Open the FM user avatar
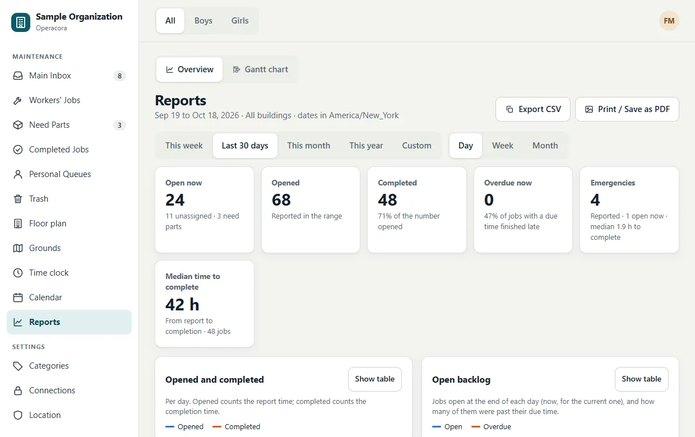 [669, 21]
